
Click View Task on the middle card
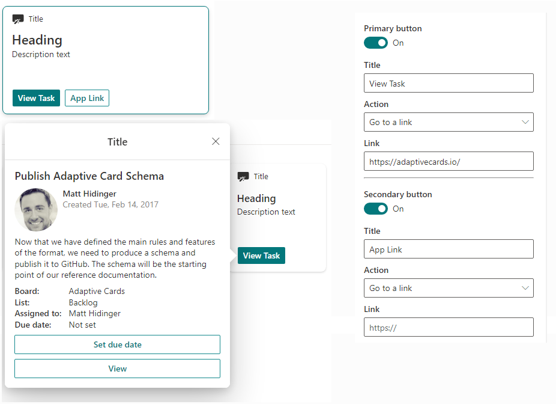pyautogui.click(x=261, y=256)
